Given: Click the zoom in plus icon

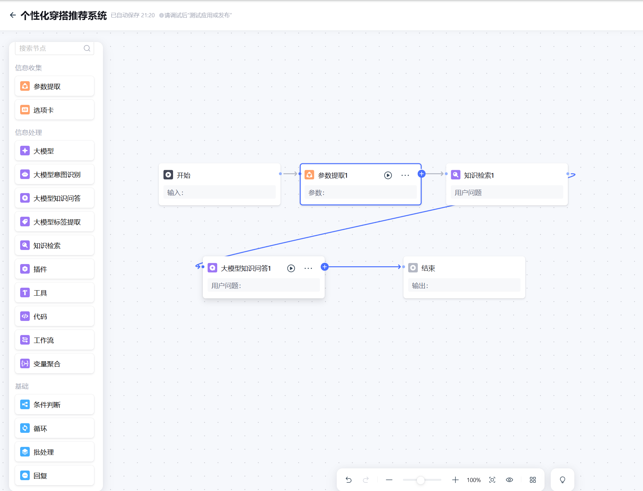Looking at the screenshot, I should (x=455, y=480).
